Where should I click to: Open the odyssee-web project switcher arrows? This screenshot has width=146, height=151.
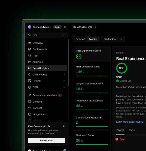[x=96, y=27]
